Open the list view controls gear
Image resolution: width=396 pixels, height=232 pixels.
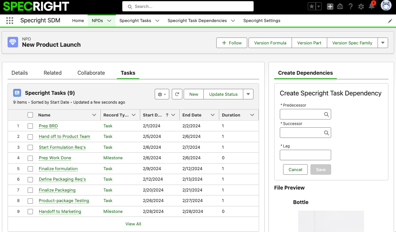[162, 94]
